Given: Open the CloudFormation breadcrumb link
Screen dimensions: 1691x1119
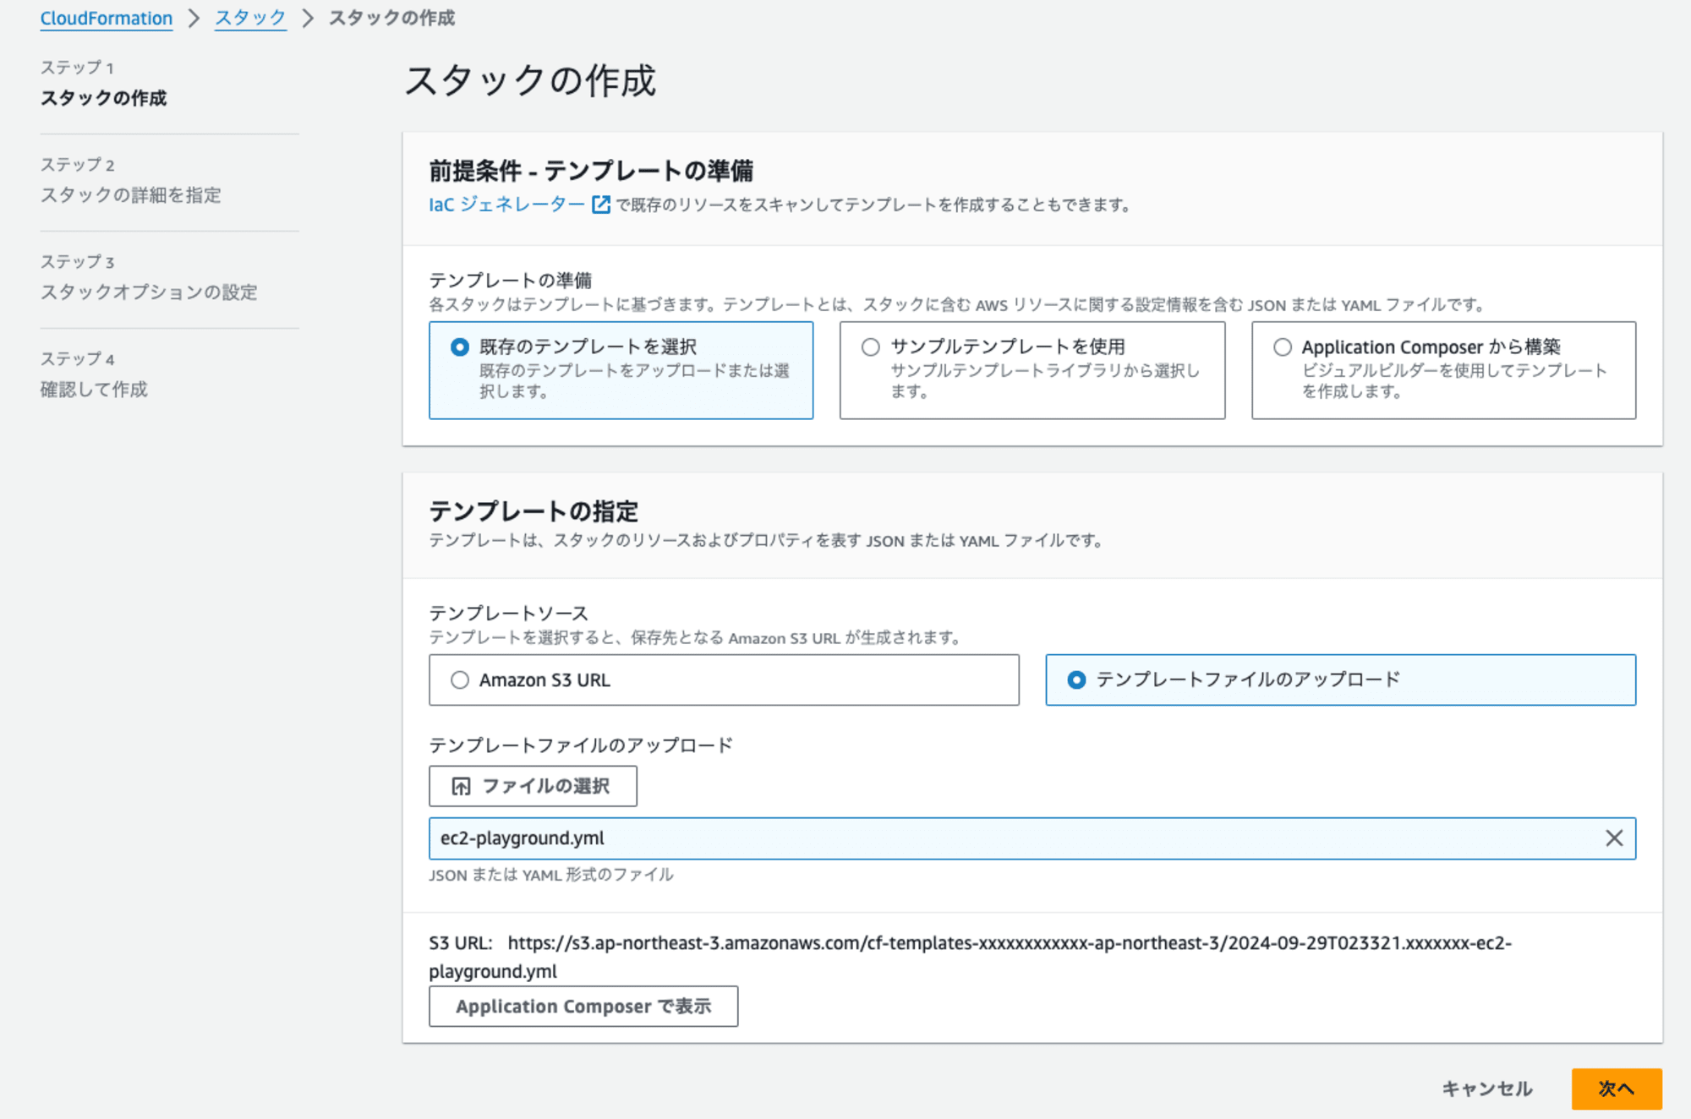Looking at the screenshot, I should click(107, 18).
